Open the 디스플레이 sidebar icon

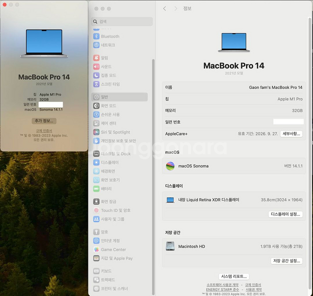point(96,163)
